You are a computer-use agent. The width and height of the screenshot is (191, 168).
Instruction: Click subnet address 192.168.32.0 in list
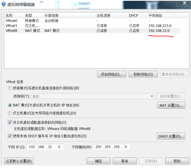[x=159, y=30]
